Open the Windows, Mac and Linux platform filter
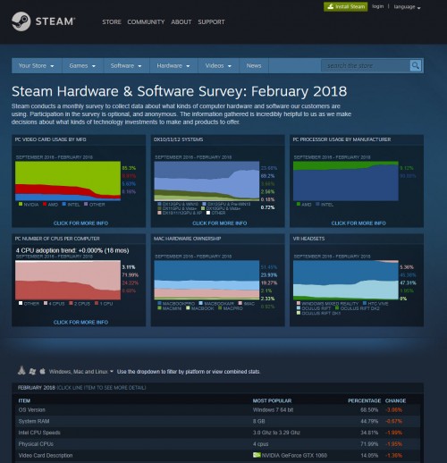The width and height of the screenshot is (447, 463). tap(81, 372)
